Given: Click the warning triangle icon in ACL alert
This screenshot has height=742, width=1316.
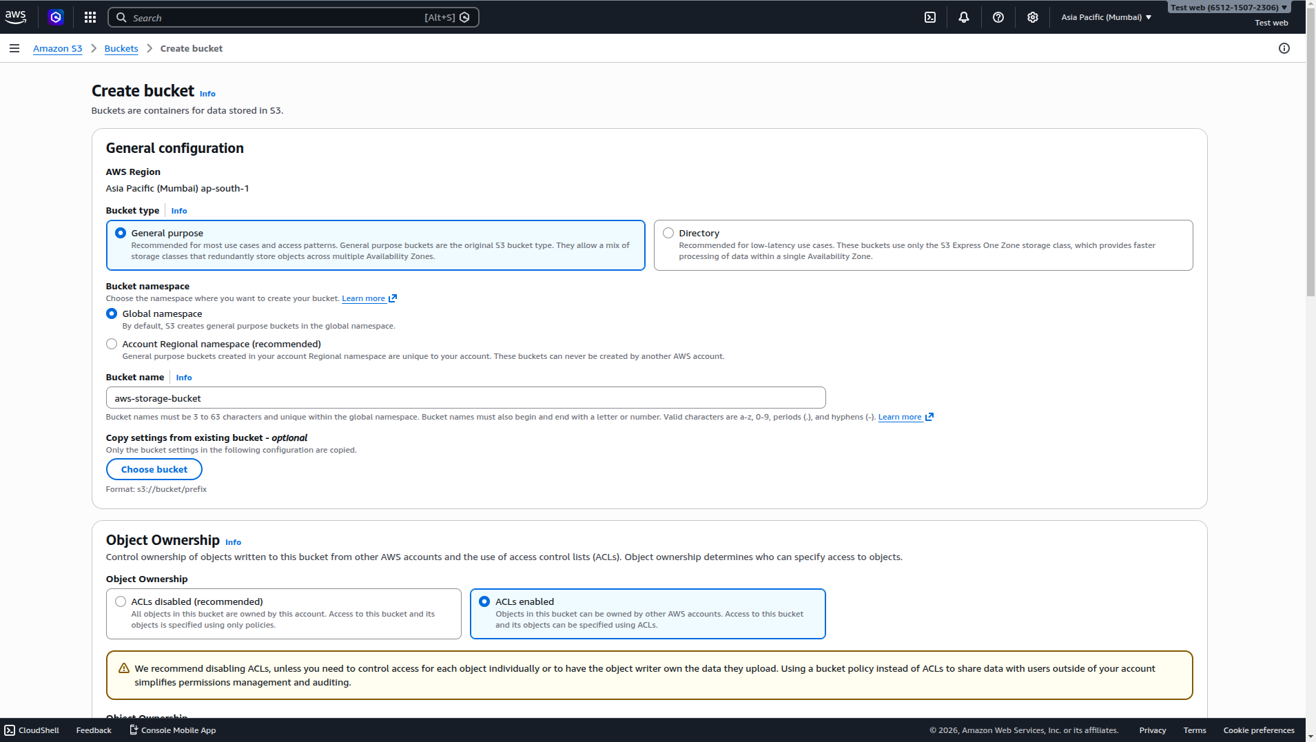Looking at the screenshot, I should pyautogui.click(x=124, y=668).
